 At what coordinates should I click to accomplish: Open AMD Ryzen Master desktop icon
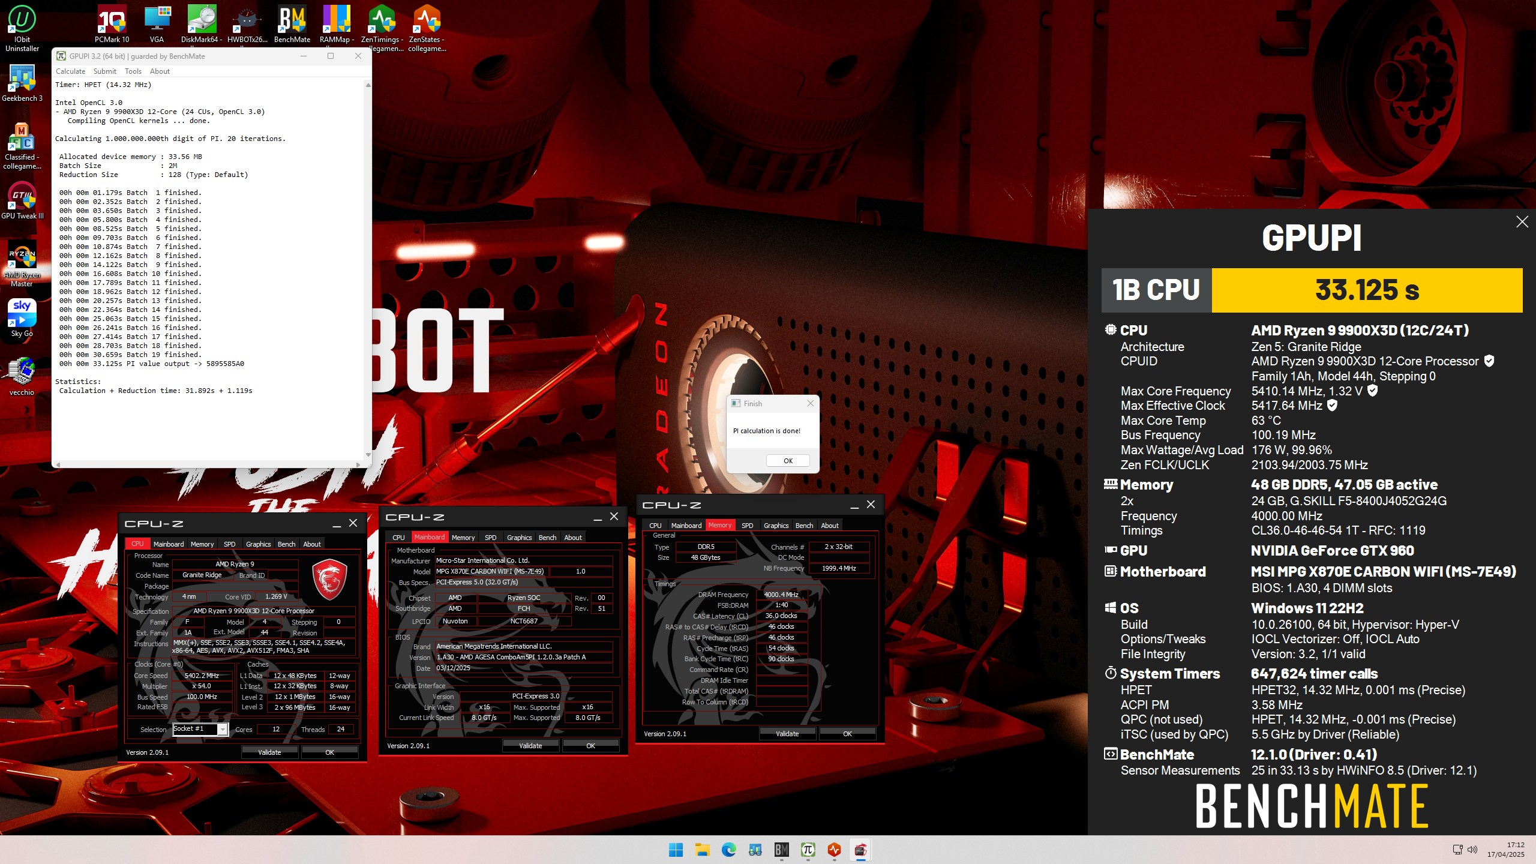click(22, 263)
